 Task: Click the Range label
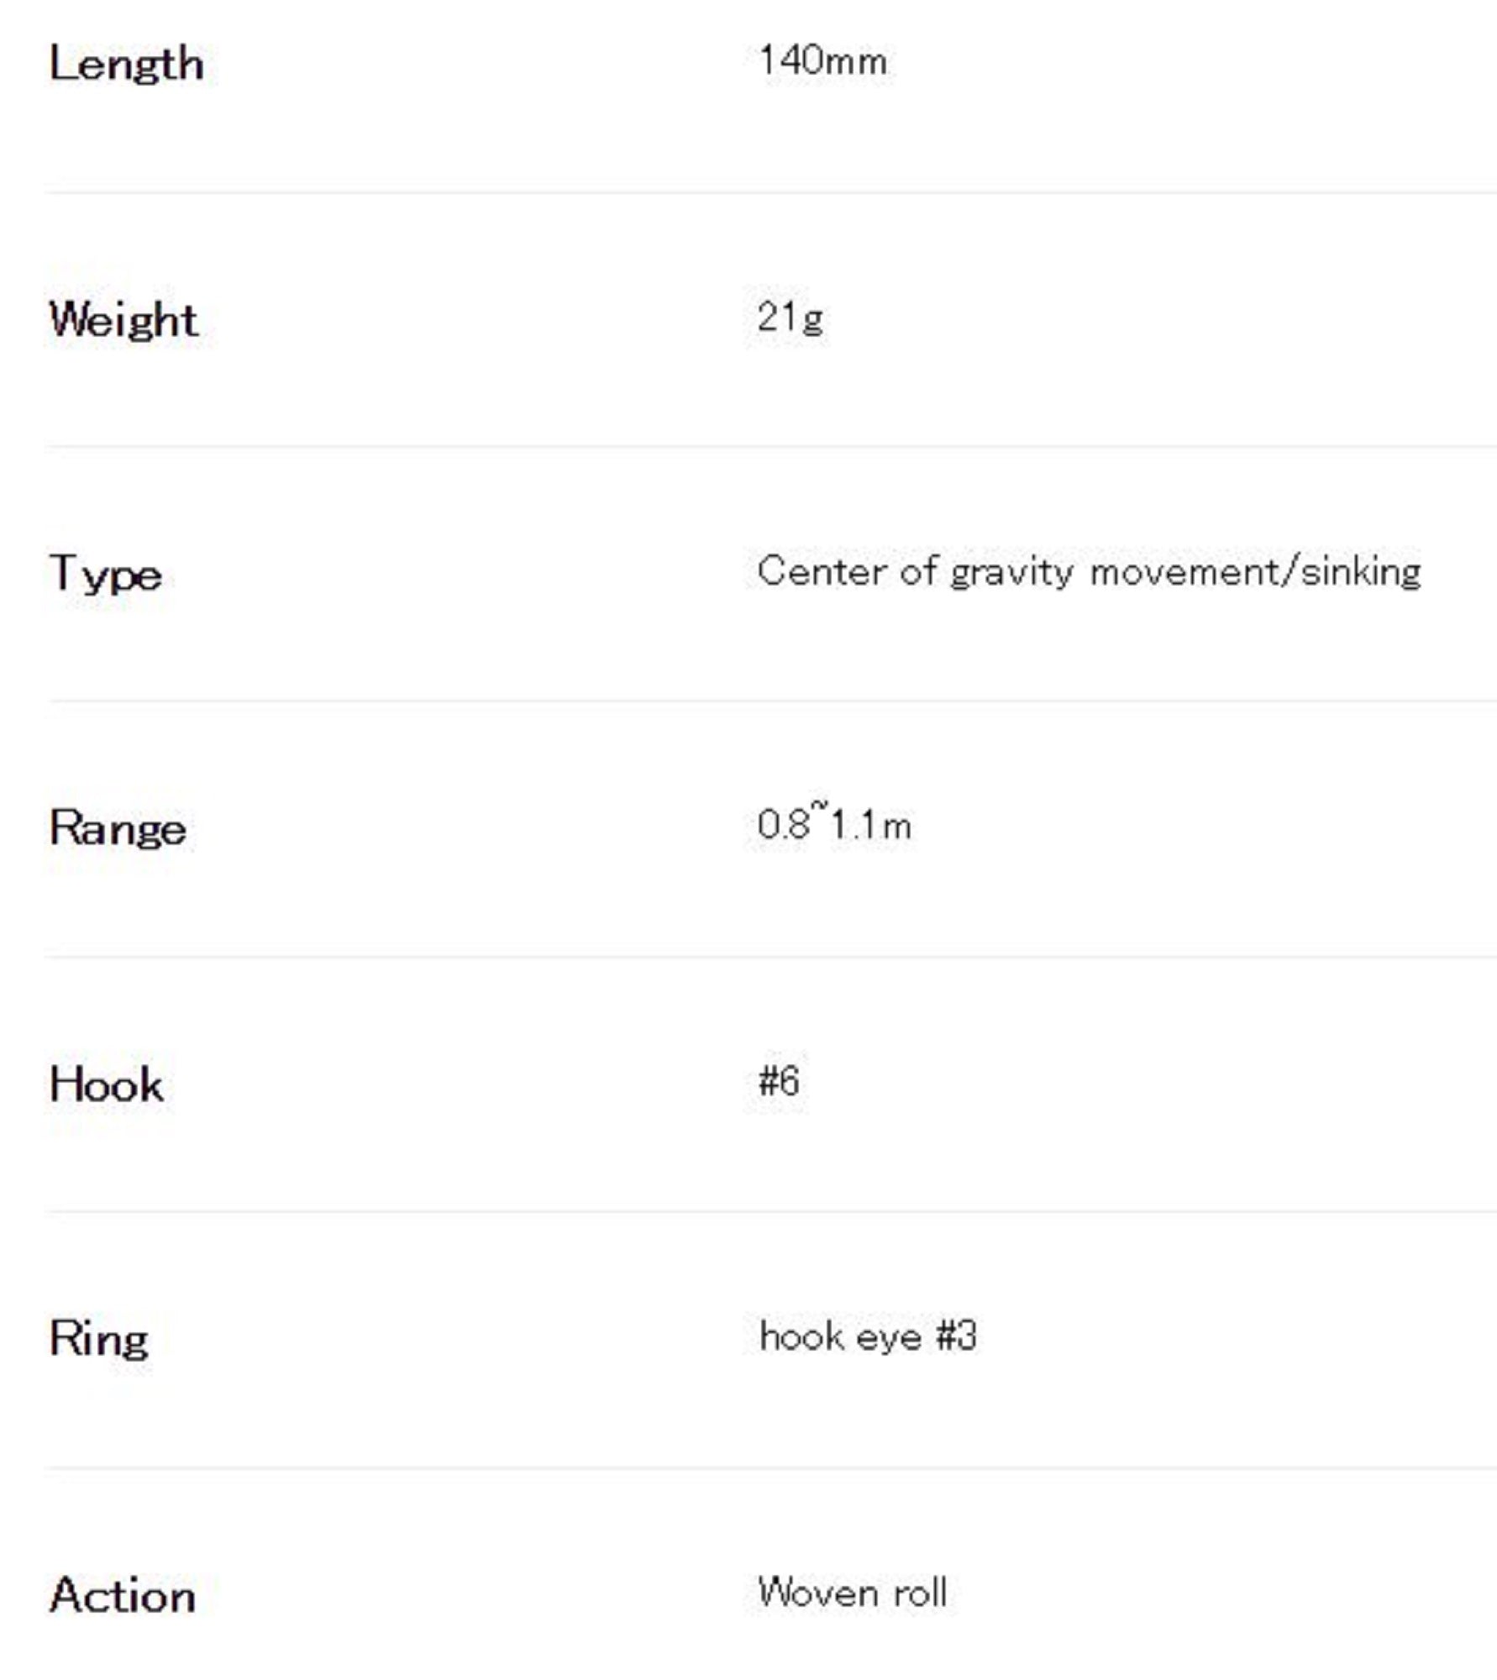[118, 829]
